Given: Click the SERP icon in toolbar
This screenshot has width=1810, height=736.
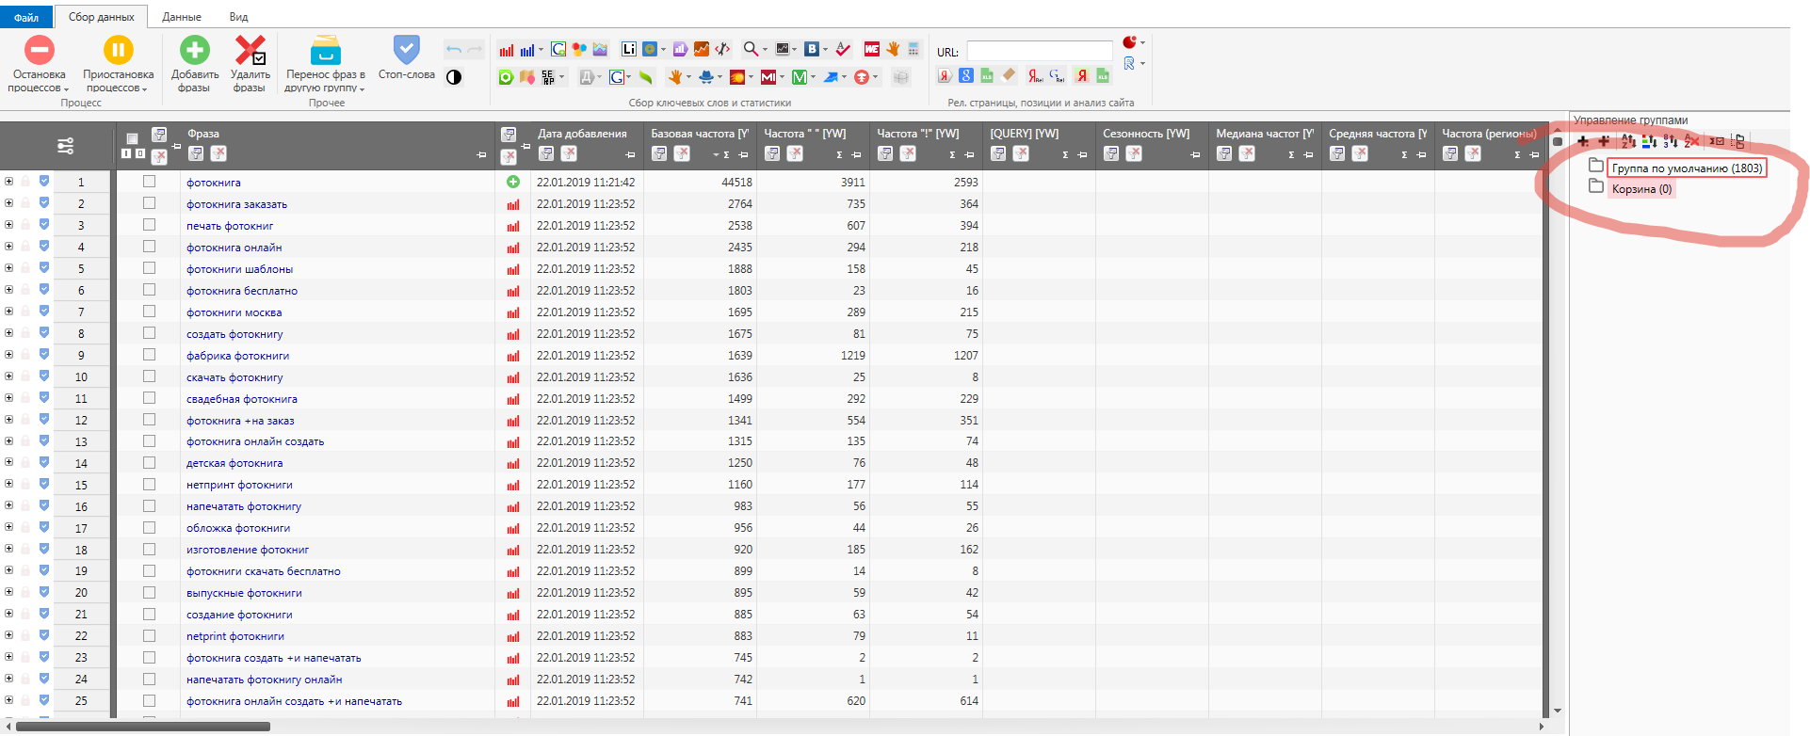Looking at the screenshot, I should click(x=548, y=77).
